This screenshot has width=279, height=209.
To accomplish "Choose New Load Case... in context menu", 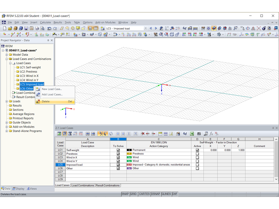I will point(55,89).
